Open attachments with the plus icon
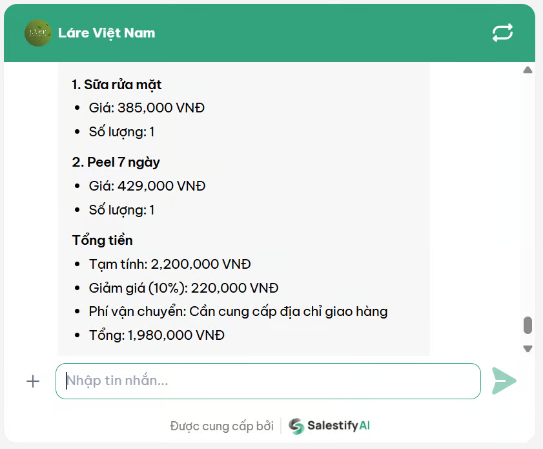543x449 pixels. (33, 381)
